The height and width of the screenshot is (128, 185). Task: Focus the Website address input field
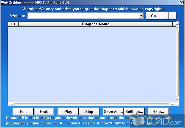coord(83,16)
